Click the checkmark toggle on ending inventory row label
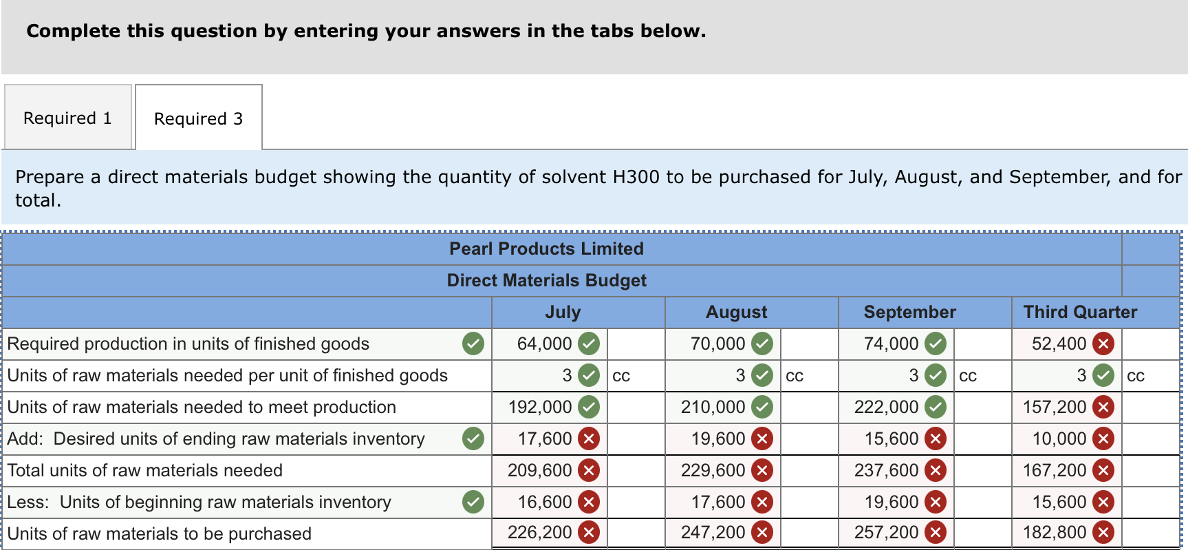This screenshot has height=550, width=1188. point(473,438)
